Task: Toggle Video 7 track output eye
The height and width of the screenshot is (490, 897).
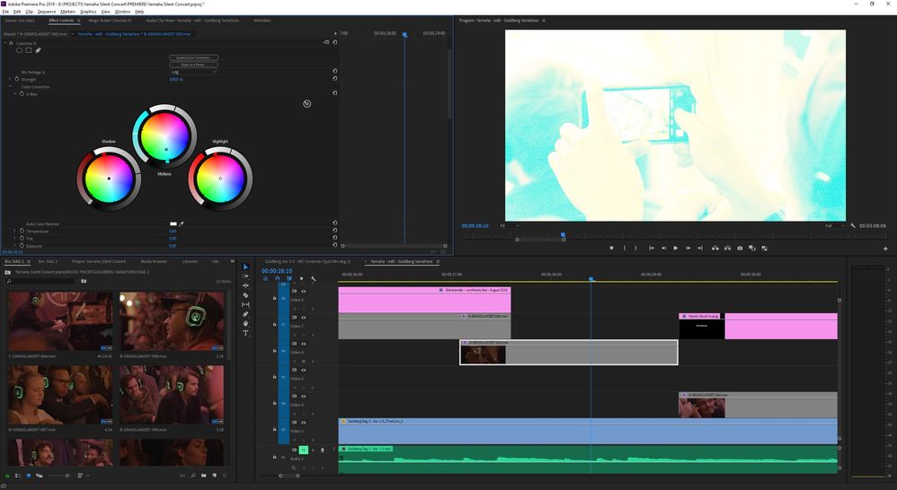Action: click(303, 318)
